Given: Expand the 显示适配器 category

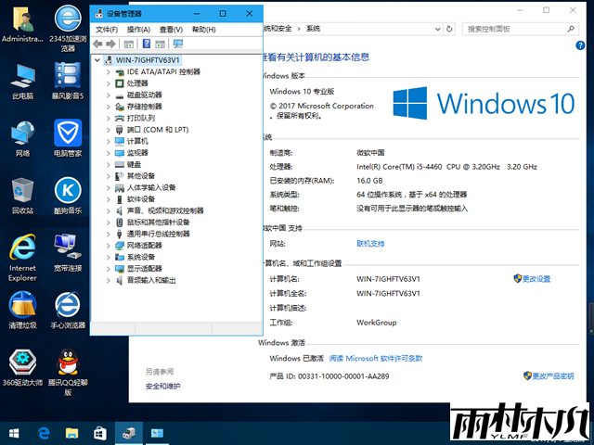Looking at the screenshot, I should [108, 268].
